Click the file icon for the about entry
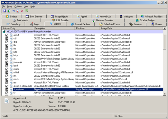168x119 pixels. point(11,35)
